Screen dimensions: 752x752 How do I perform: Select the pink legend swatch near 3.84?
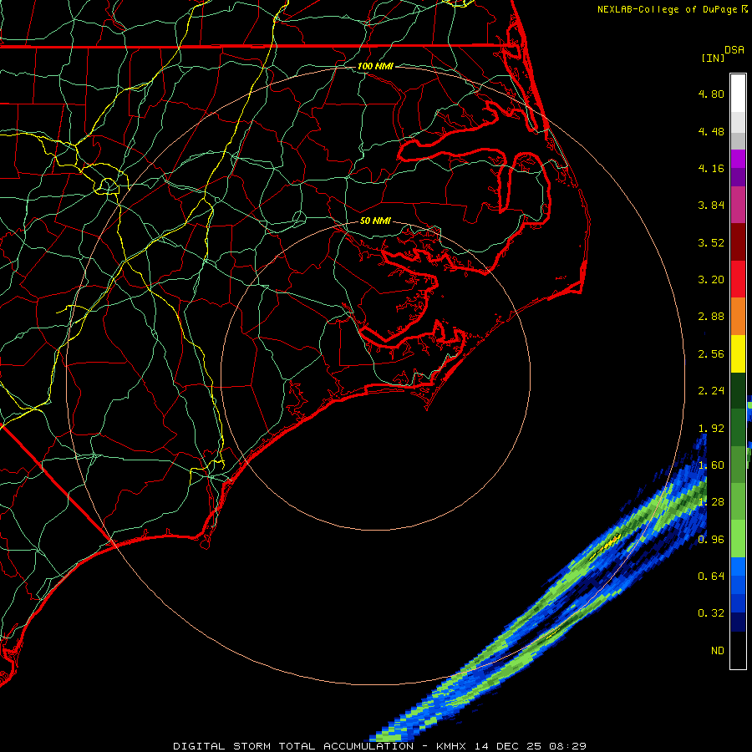pos(738,206)
